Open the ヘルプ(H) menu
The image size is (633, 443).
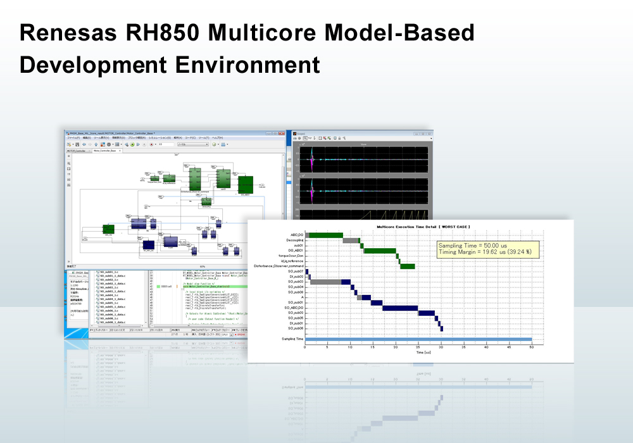point(217,138)
